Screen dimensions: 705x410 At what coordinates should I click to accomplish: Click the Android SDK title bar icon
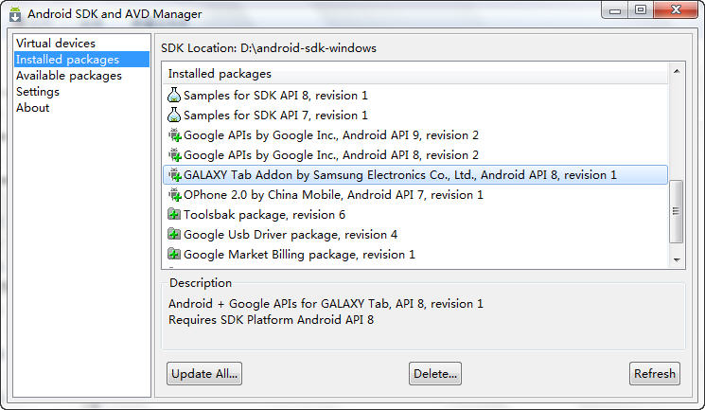pyautogui.click(x=15, y=14)
